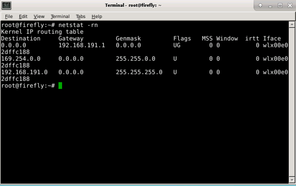This screenshot has height=186, width=296.
Task: Open the Tabs menu
Action: tap(81, 16)
